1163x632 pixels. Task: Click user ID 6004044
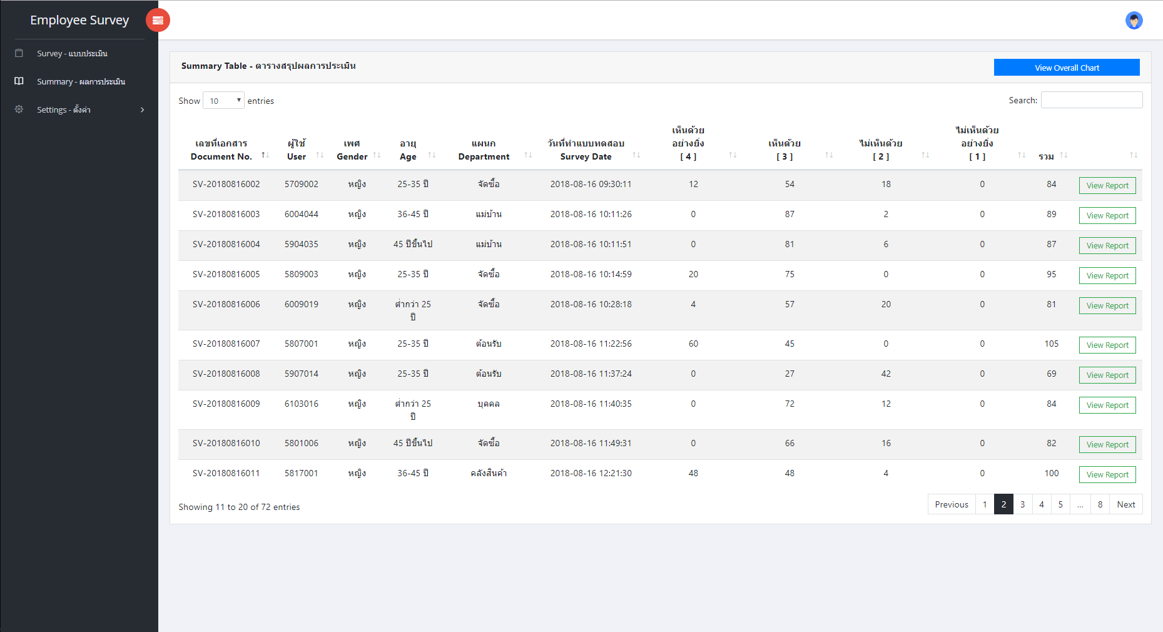[x=302, y=214]
